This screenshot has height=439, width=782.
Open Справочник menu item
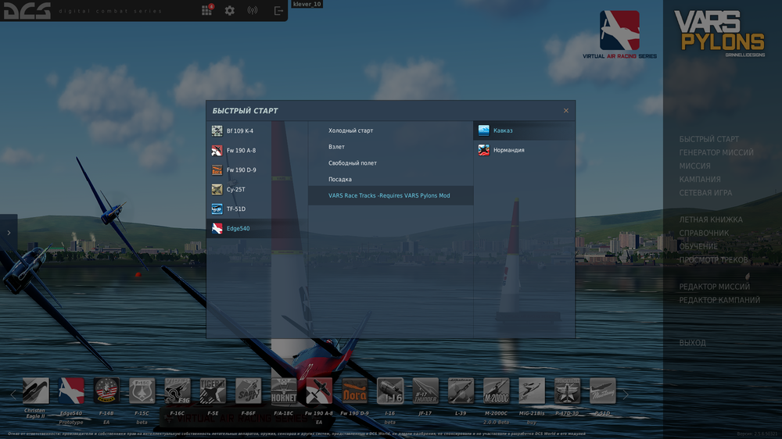704,234
